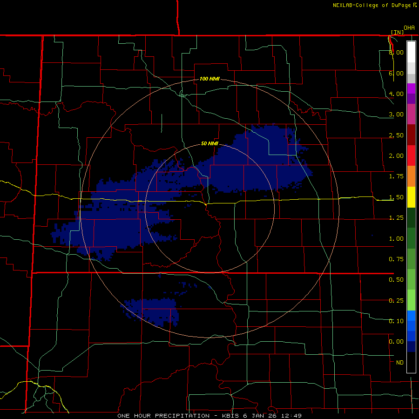
Task: Click the 2.00 legend value
Action: pos(396,156)
